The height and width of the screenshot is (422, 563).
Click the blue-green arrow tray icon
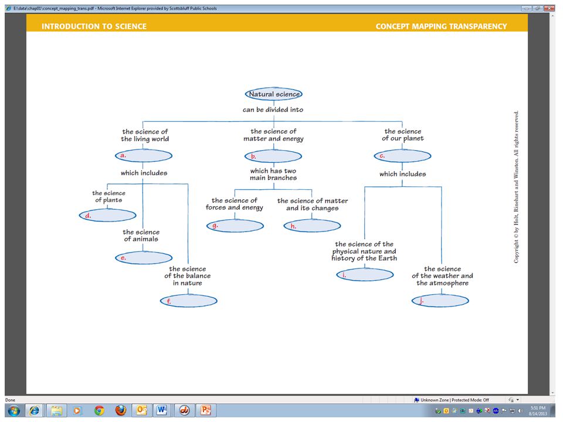pyautogui.click(x=479, y=411)
